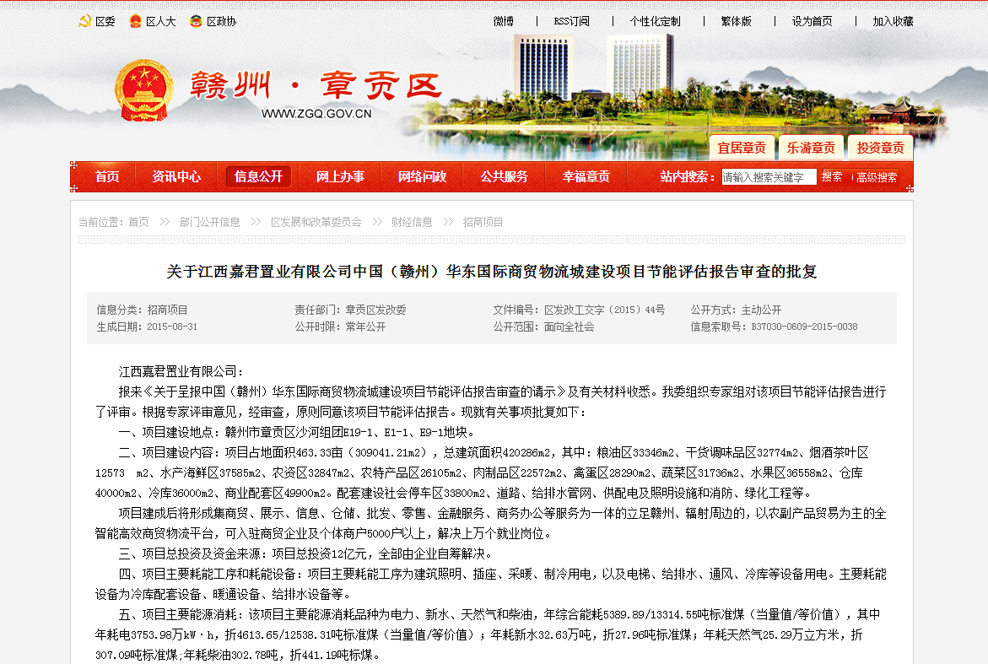
Task: Open the 微博 link
Action: pyautogui.click(x=504, y=21)
